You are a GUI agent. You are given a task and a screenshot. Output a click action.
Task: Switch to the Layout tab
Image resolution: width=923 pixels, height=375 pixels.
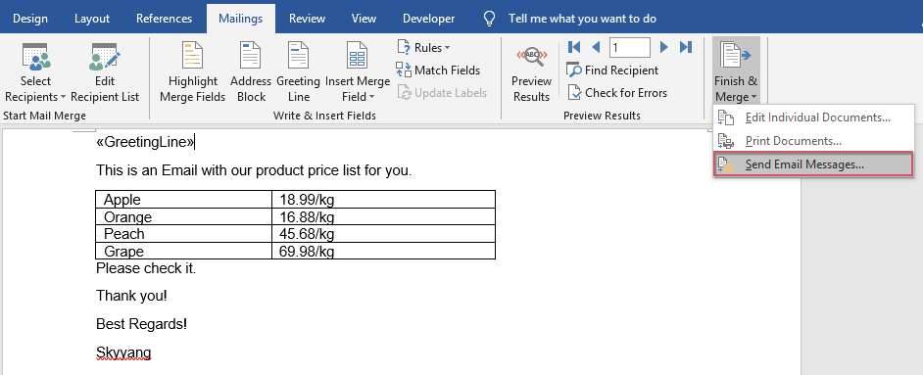tap(92, 19)
